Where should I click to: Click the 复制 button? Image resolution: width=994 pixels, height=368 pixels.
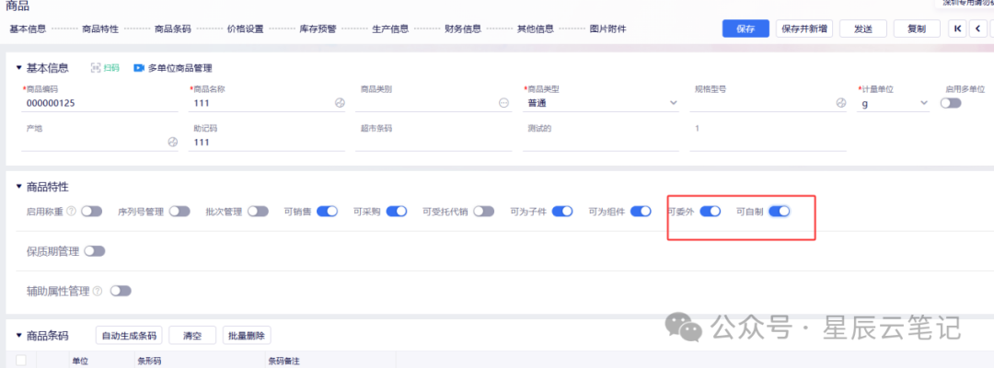(x=917, y=29)
